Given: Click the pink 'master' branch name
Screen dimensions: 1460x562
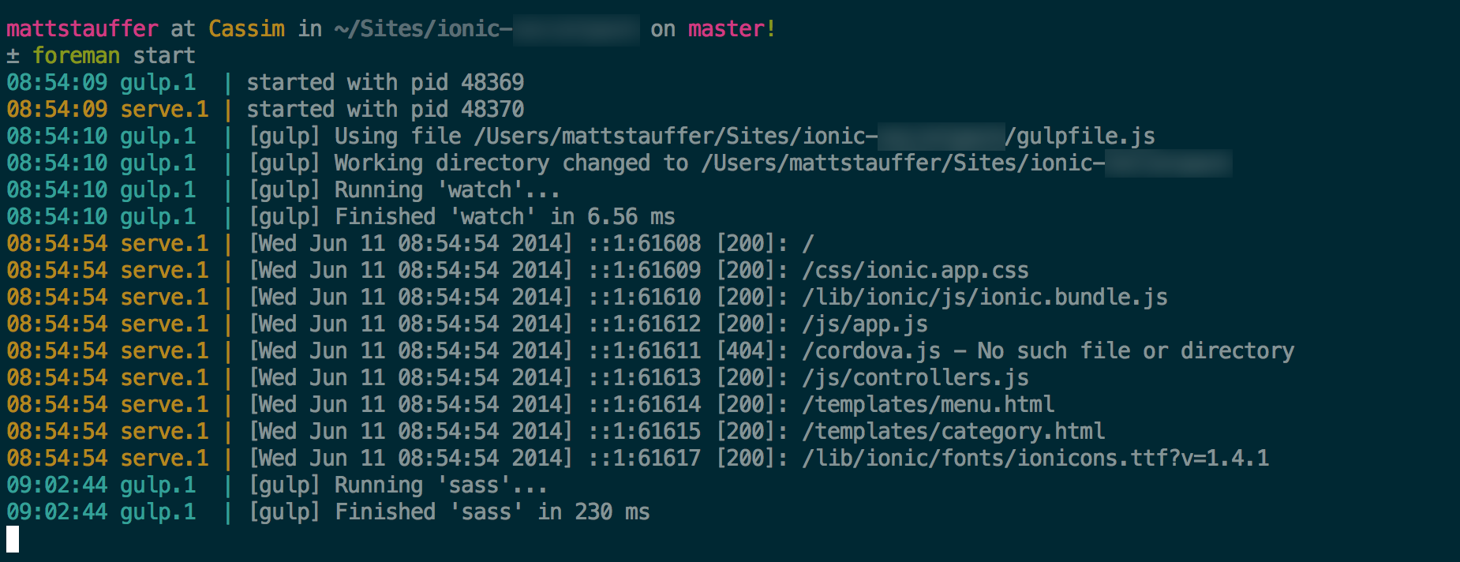Looking at the screenshot, I should 726,29.
